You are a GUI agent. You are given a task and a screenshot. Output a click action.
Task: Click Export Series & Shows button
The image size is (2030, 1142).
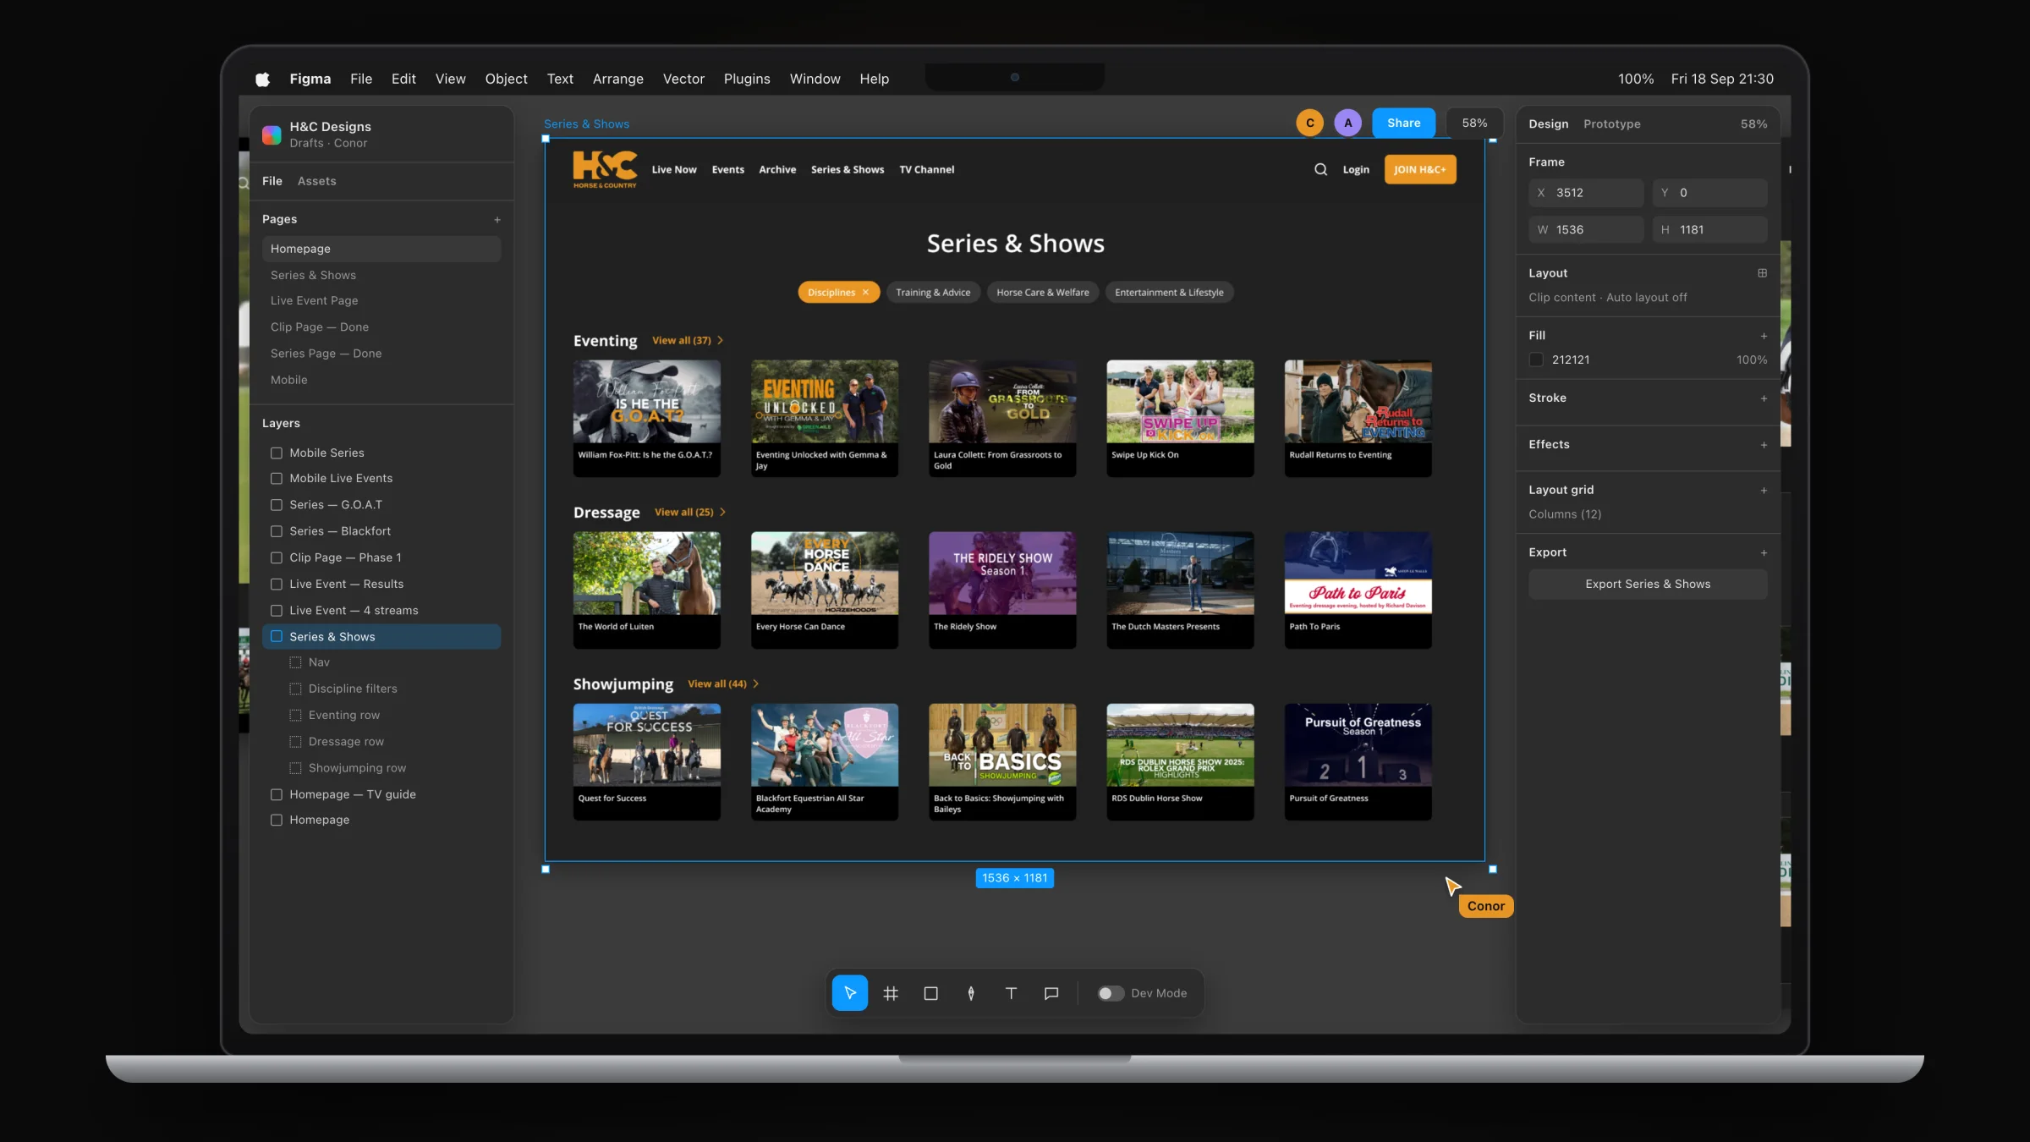click(x=1647, y=585)
